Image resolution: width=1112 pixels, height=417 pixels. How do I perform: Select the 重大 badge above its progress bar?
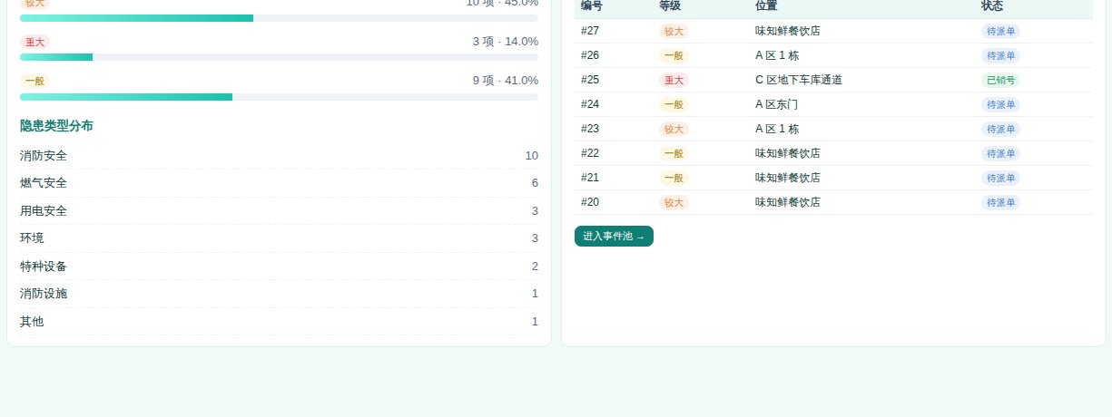tap(34, 42)
